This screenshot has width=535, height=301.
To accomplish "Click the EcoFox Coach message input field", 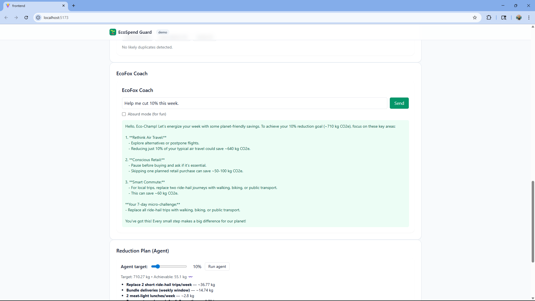I will [x=254, y=103].
